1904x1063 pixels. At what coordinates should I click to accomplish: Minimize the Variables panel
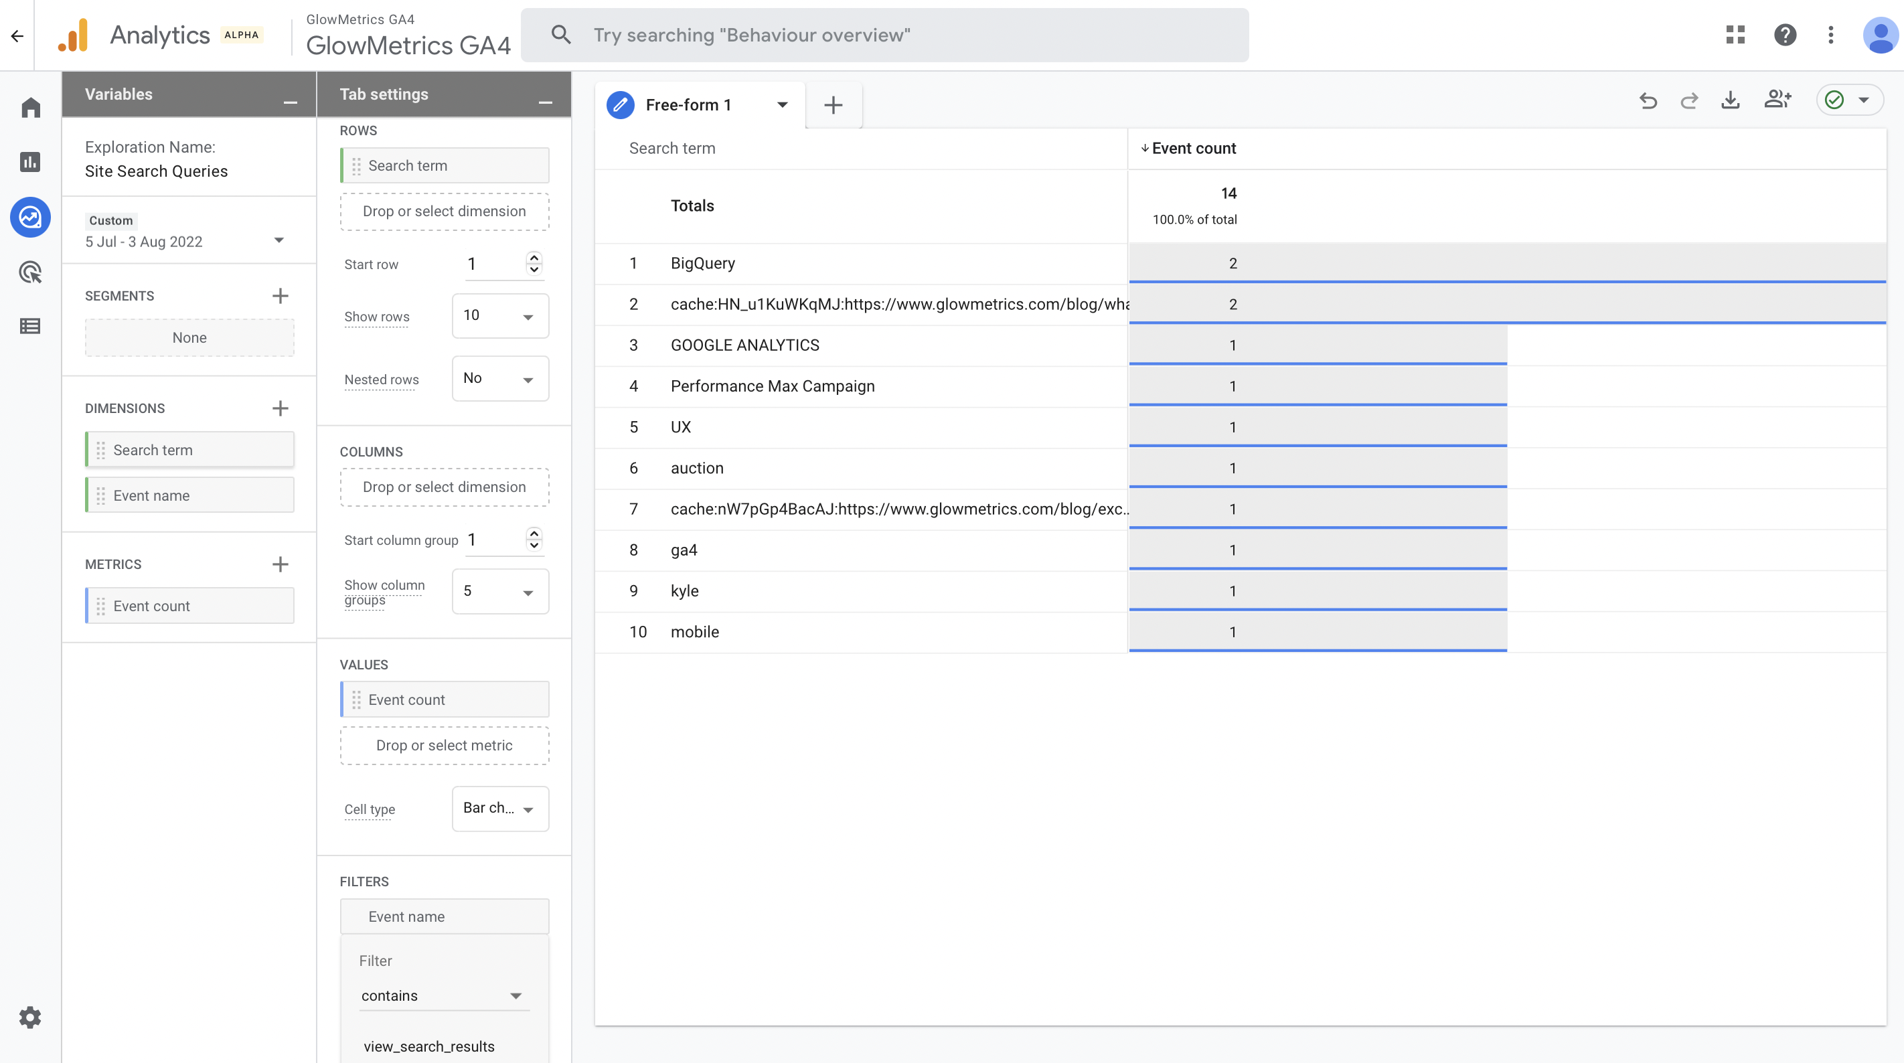(x=291, y=102)
